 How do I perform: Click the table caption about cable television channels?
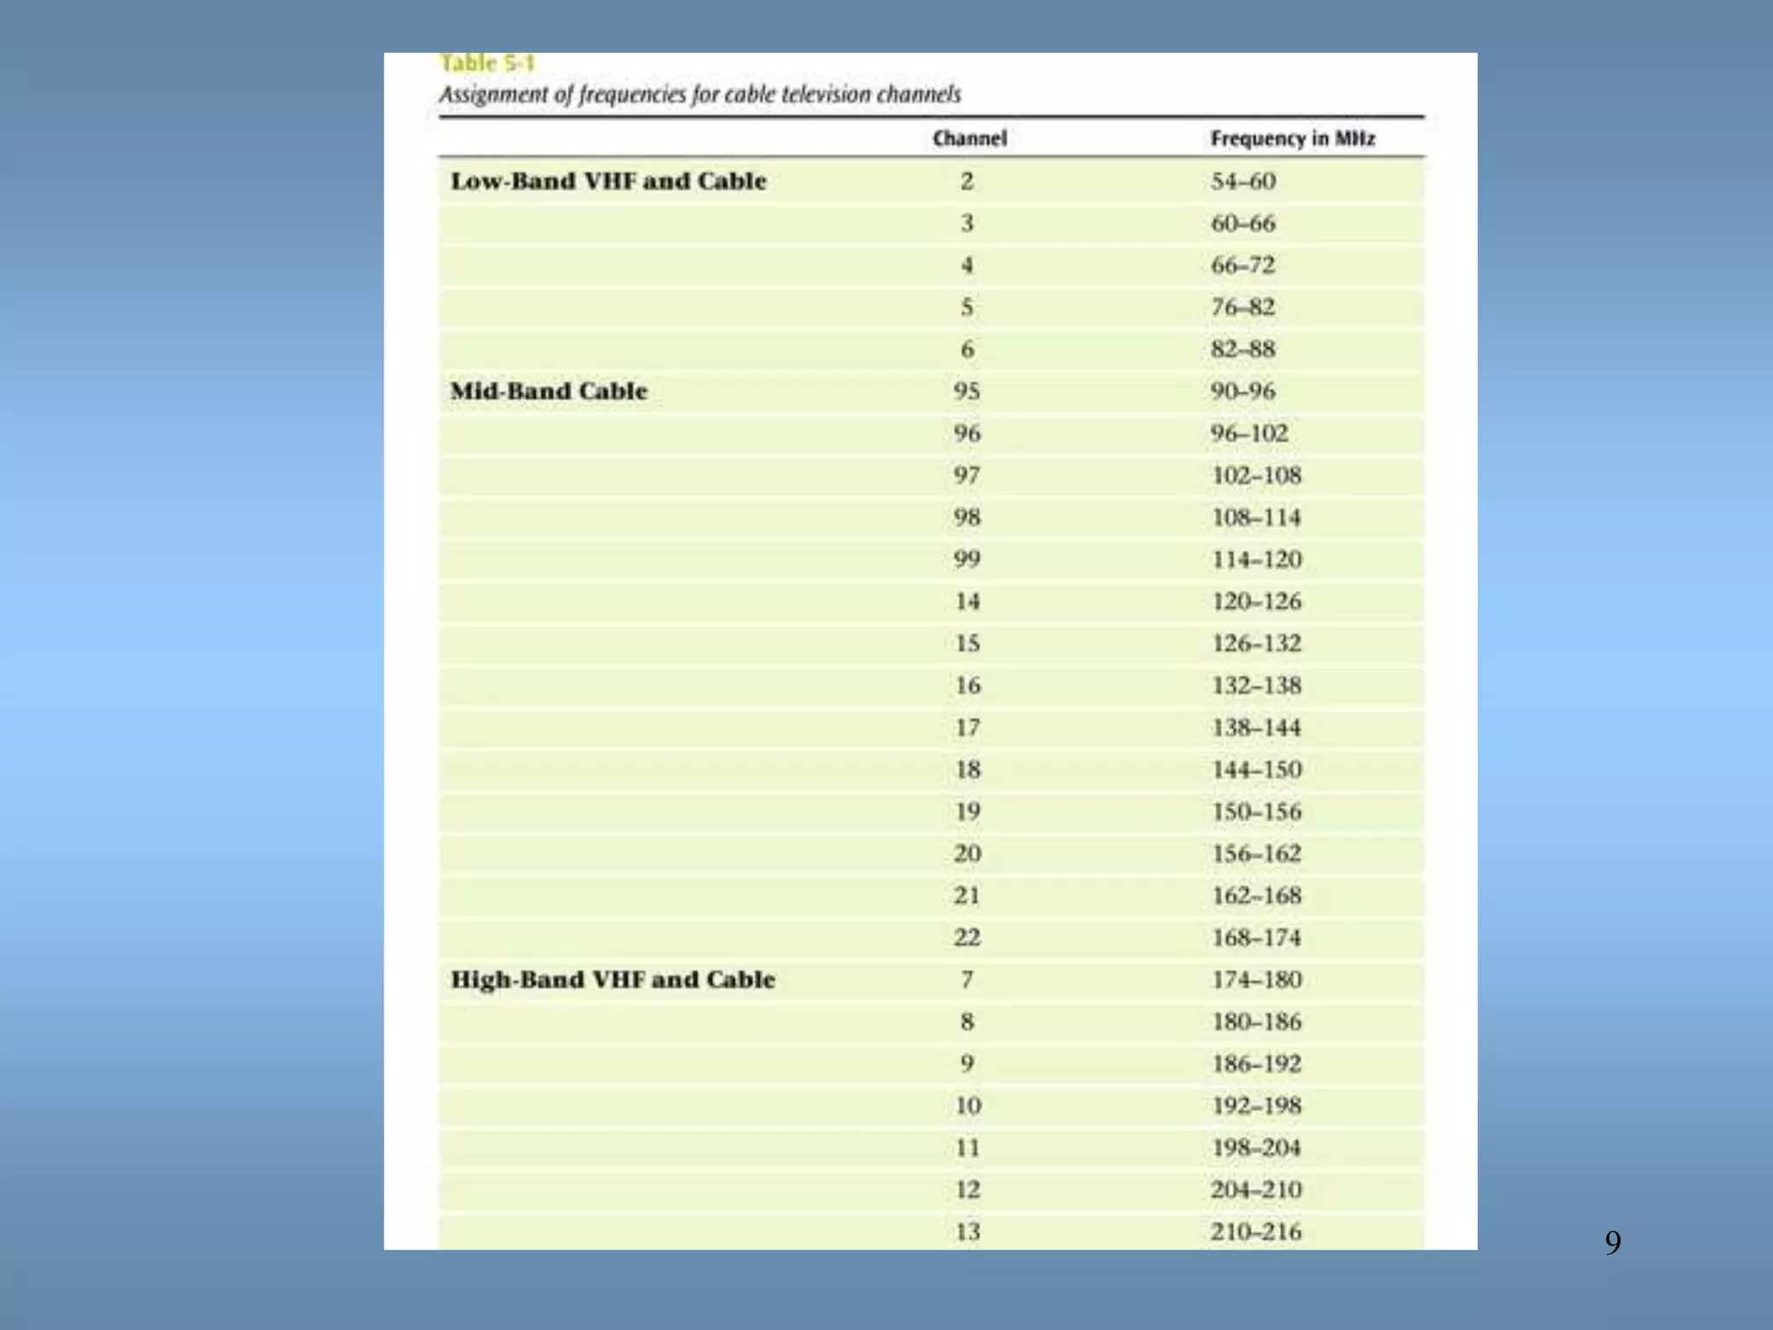click(700, 94)
